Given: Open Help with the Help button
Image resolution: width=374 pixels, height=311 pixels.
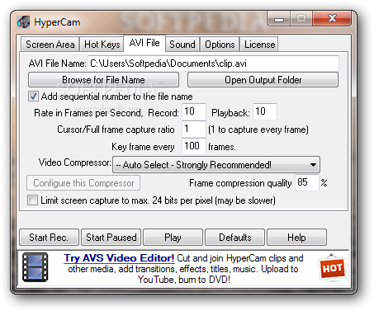Looking at the screenshot, I should coord(297,238).
